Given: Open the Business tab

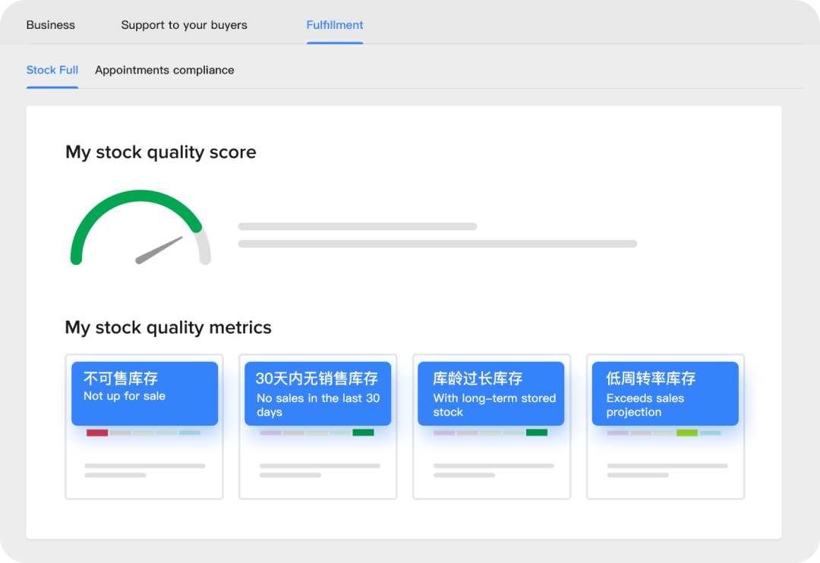Looking at the screenshot, I should (50, 25).
